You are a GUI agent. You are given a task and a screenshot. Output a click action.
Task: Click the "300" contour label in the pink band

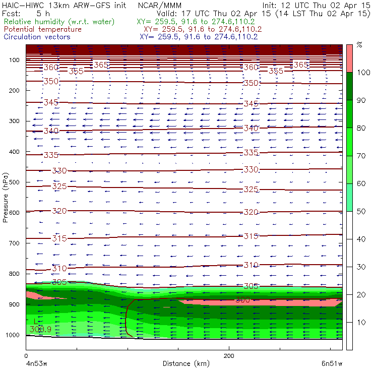click(242, 300)
